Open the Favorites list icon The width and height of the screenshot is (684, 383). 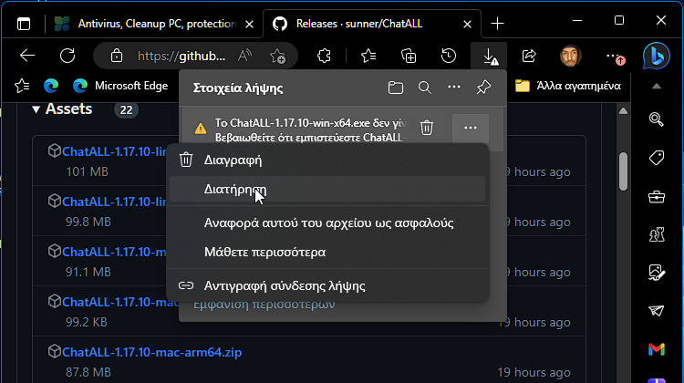tap(368, 56)
